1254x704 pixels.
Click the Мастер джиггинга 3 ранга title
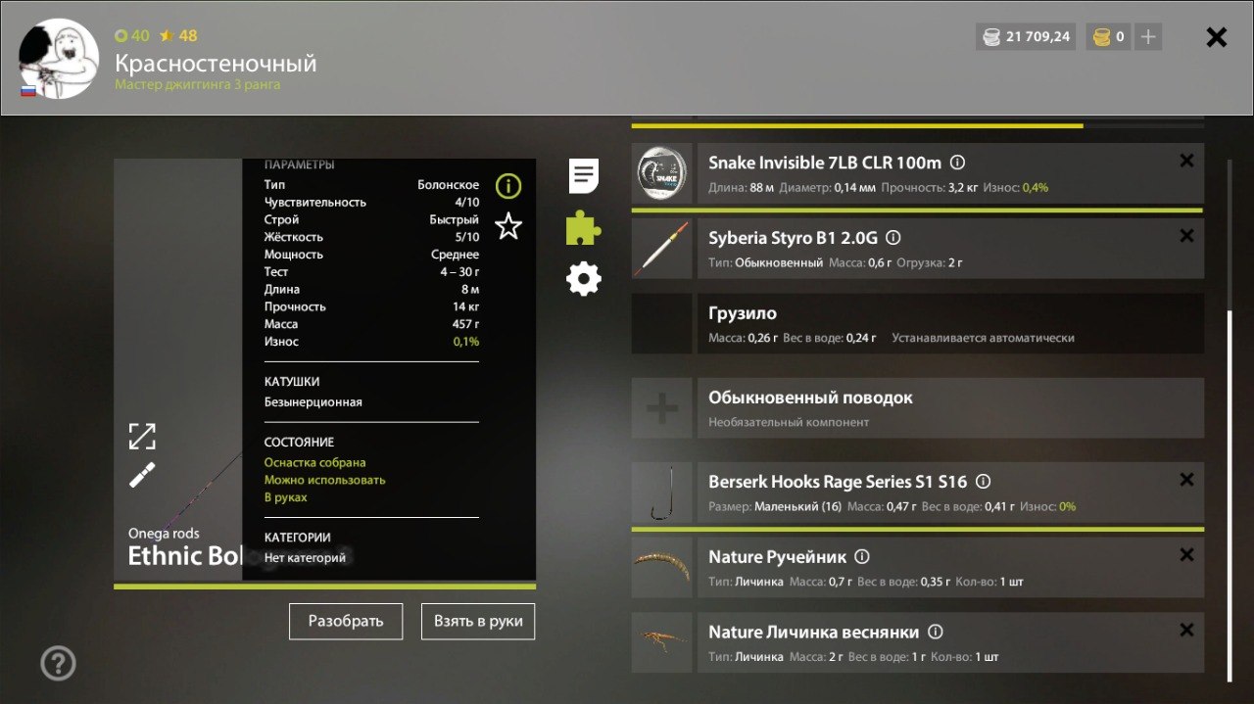tap(198, 85)
